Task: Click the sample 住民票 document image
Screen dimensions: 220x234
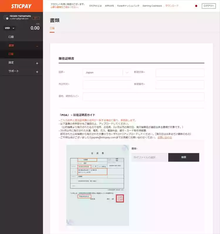Action: point(98,185)
